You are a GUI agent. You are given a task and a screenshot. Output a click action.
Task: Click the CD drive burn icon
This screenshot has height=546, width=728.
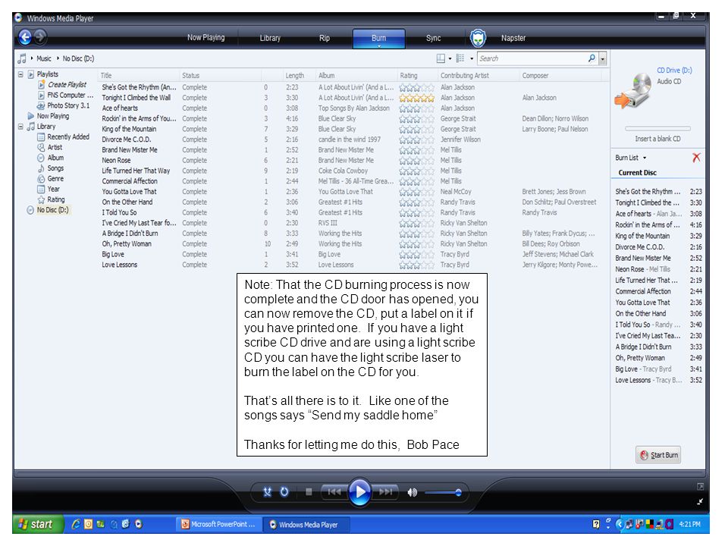[x=633, y=92]
